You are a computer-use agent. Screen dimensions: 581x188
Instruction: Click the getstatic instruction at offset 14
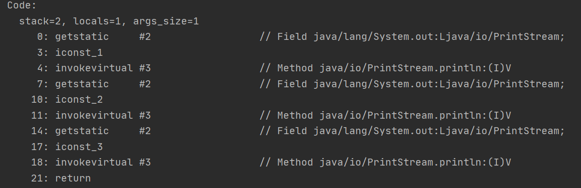[x=82, y=131]
